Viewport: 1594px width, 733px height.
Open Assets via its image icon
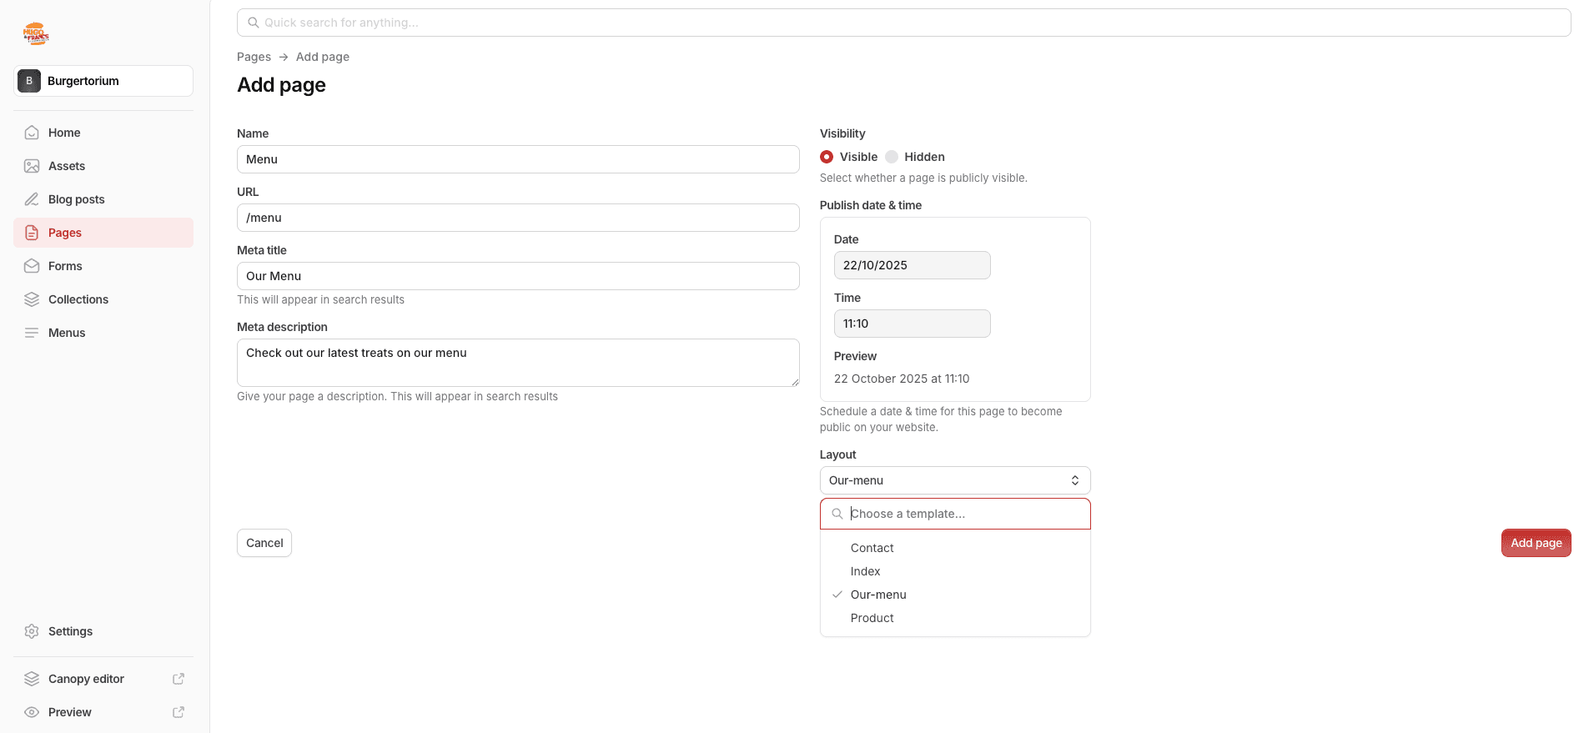32,166
